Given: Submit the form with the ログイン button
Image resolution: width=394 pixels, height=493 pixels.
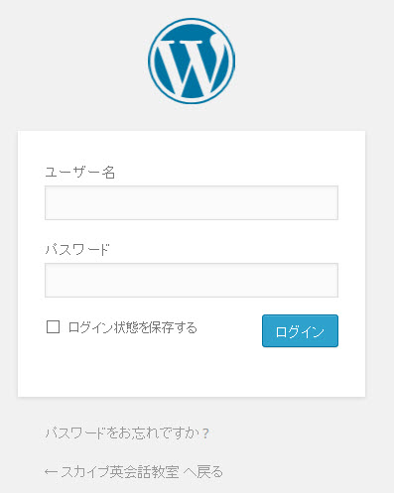Looking at the screenshot, I should pos(300,331).
